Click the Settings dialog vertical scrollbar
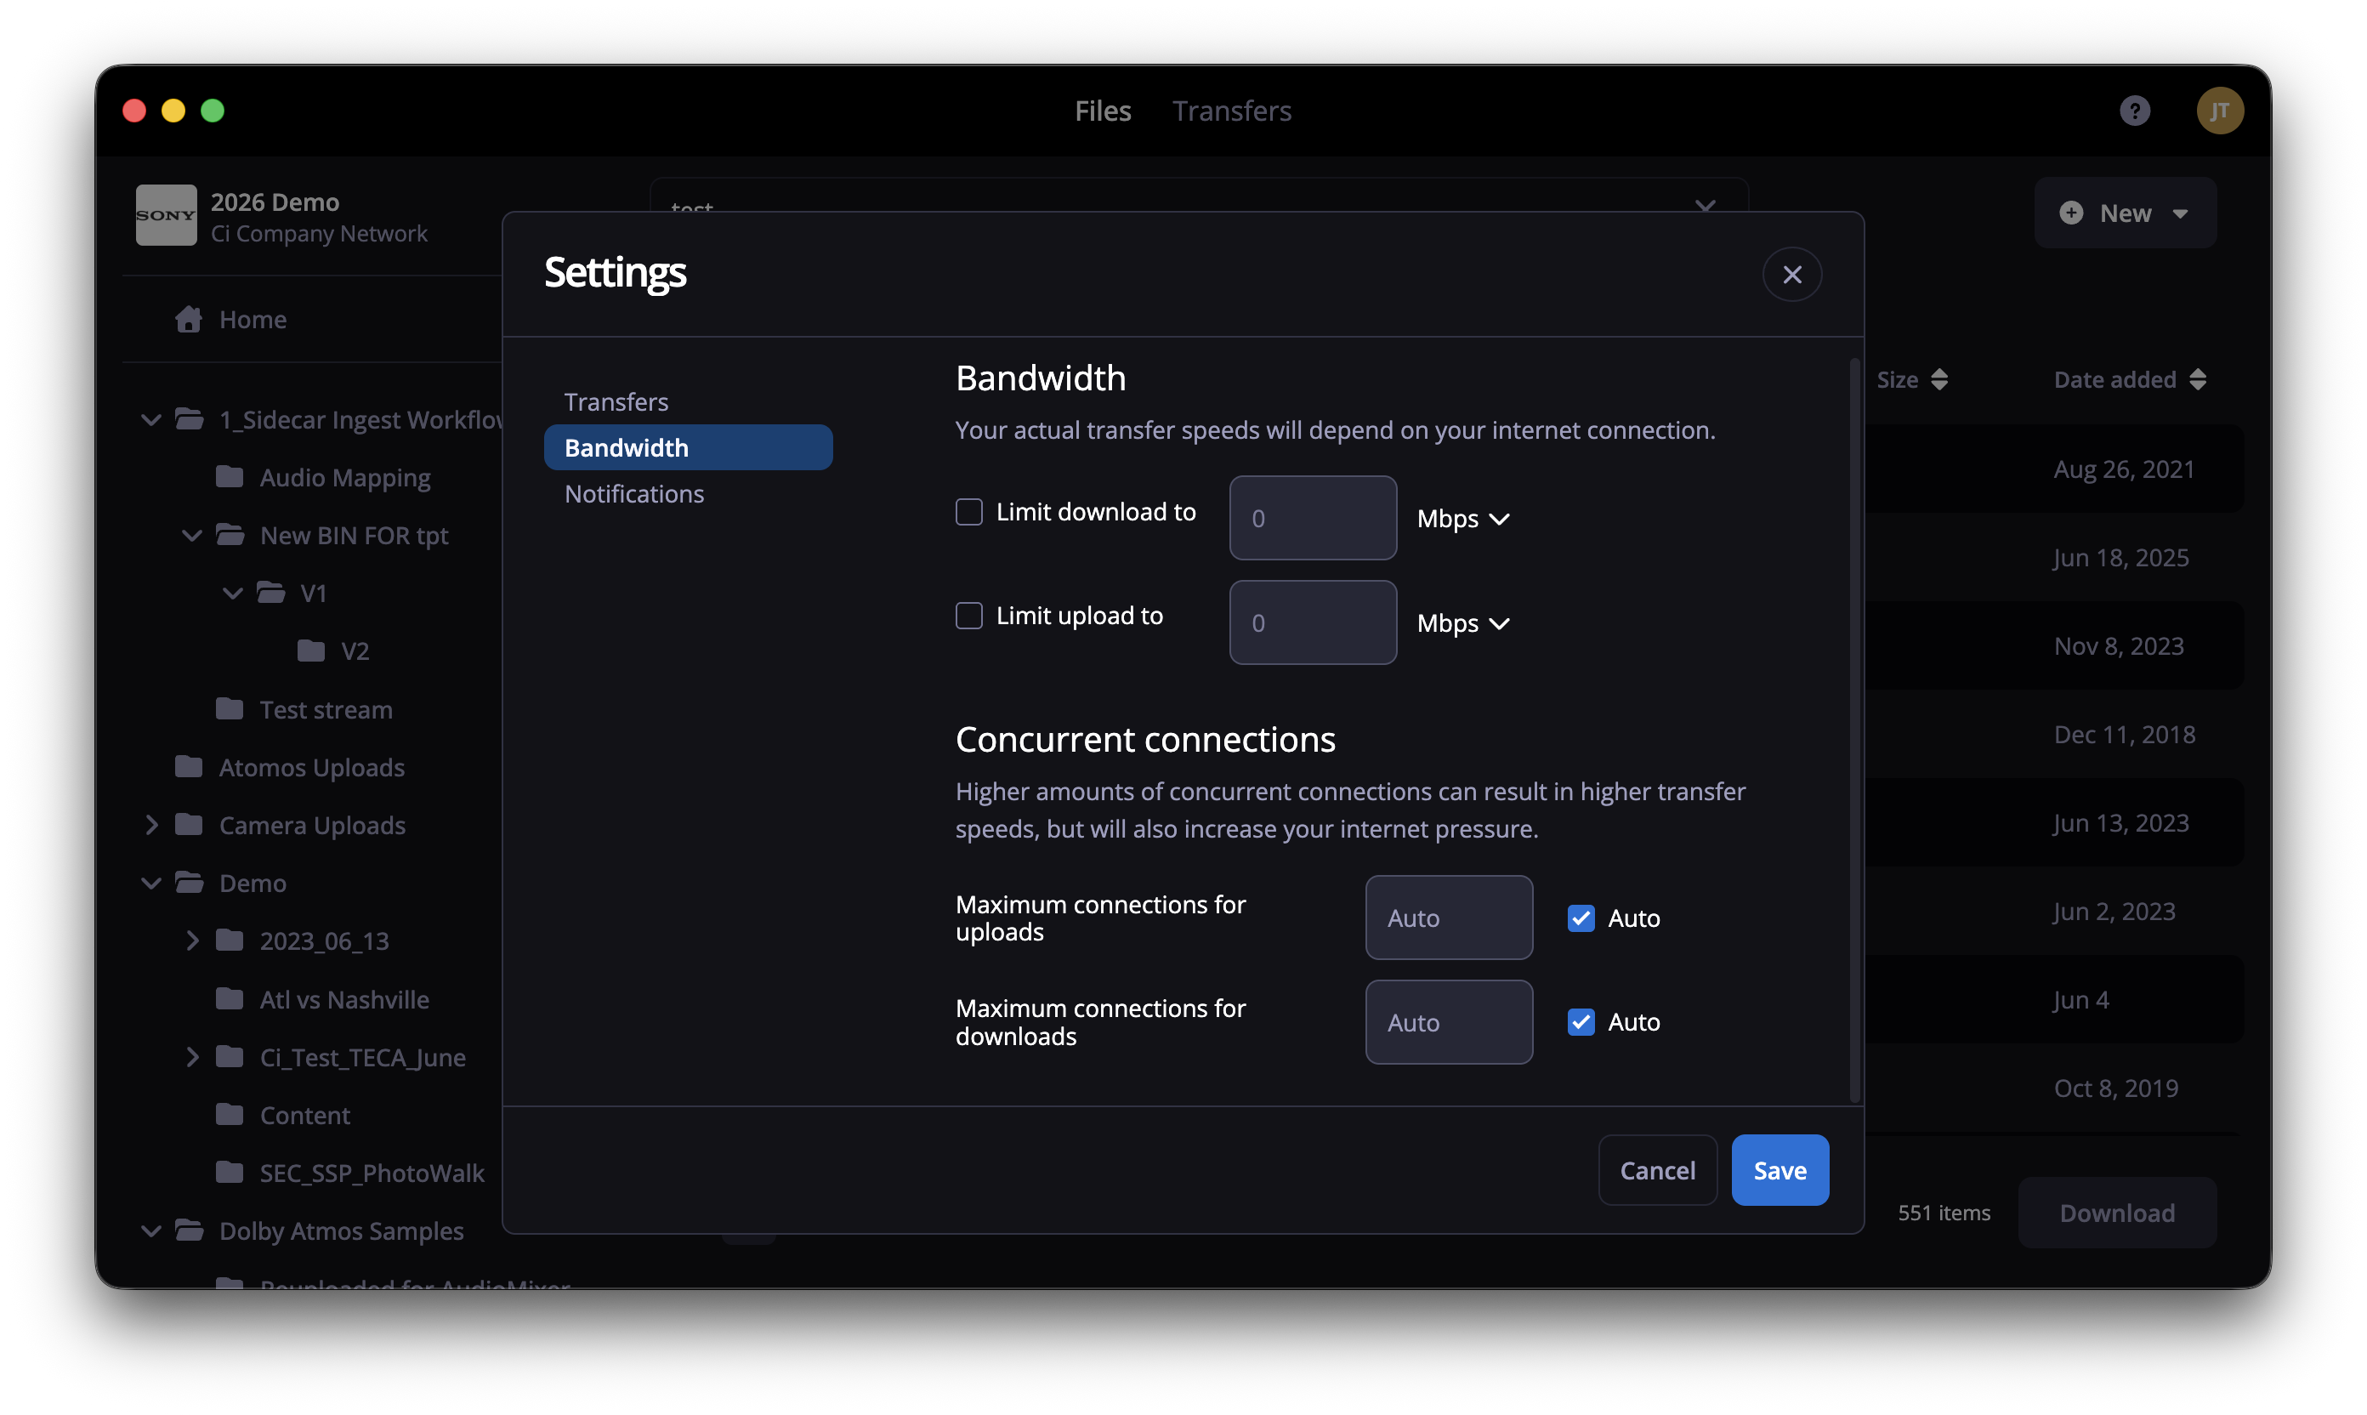This screenshot has width=2367, height=1415. pos(1855,730)
